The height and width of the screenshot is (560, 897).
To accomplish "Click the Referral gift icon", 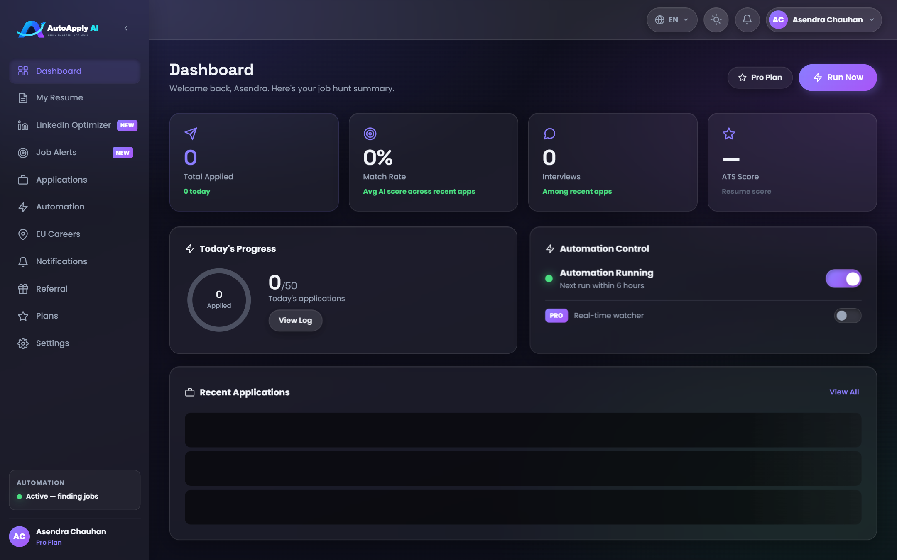I will [23, 289].
